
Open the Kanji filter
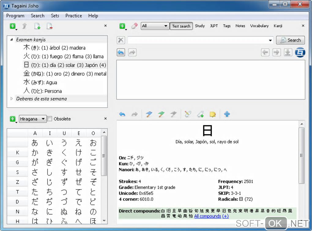[x=278, y=26]
